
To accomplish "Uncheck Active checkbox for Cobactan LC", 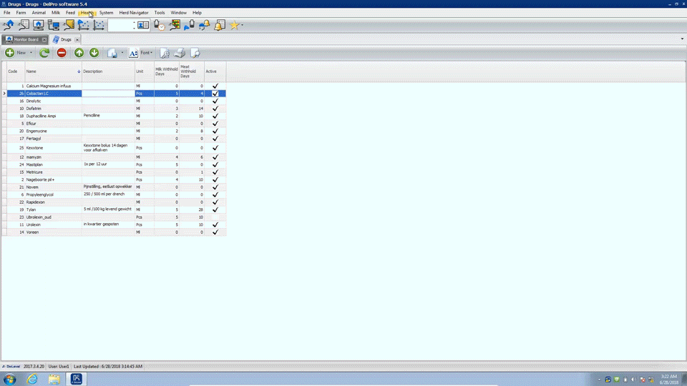I will [x=215, y=94].
